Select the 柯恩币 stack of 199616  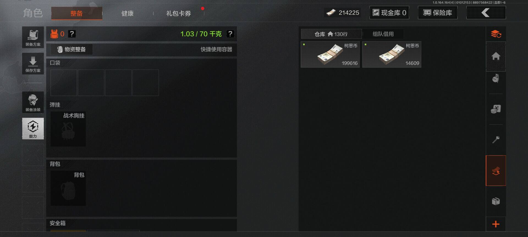330,54
